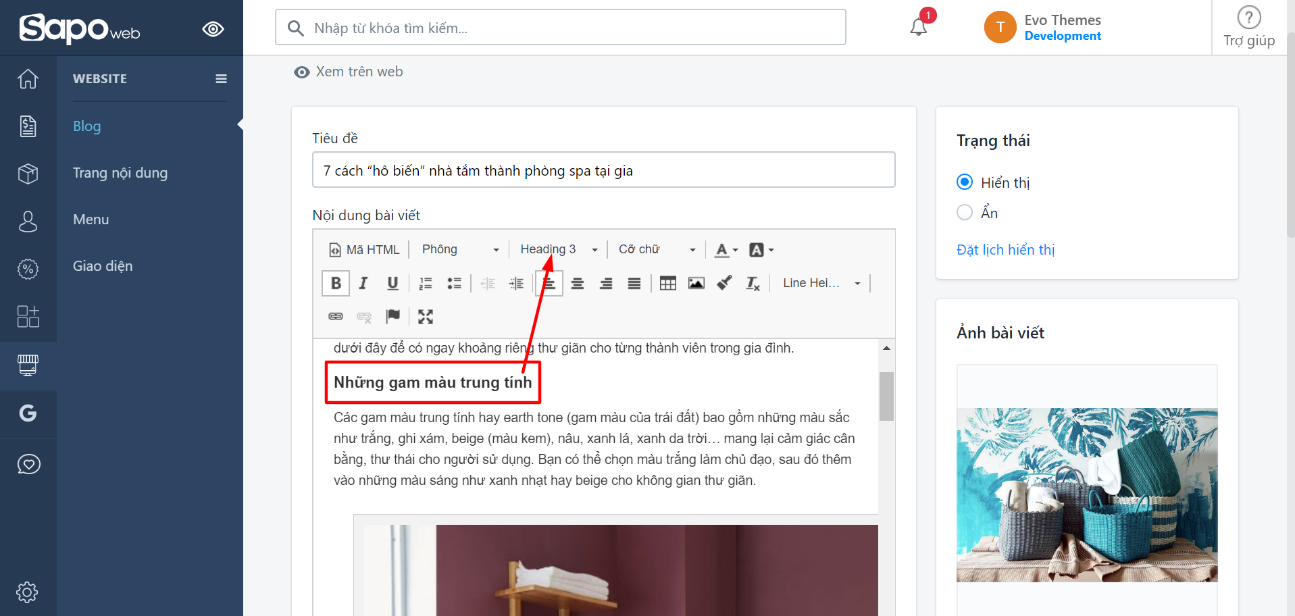
Task: Click the paragraph starting with Các gam màu
Action: pos(594,448)
